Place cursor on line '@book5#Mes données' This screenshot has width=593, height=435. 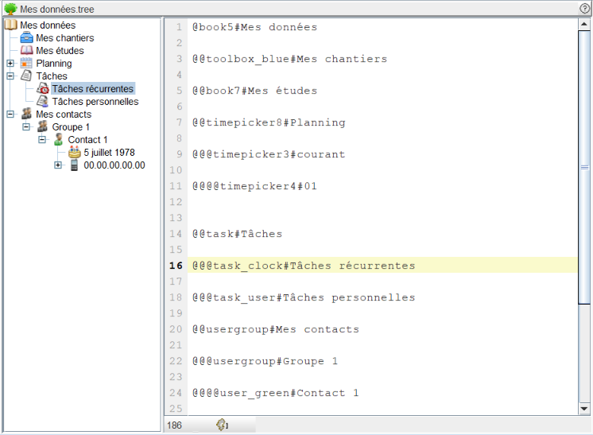click(254, 27)
